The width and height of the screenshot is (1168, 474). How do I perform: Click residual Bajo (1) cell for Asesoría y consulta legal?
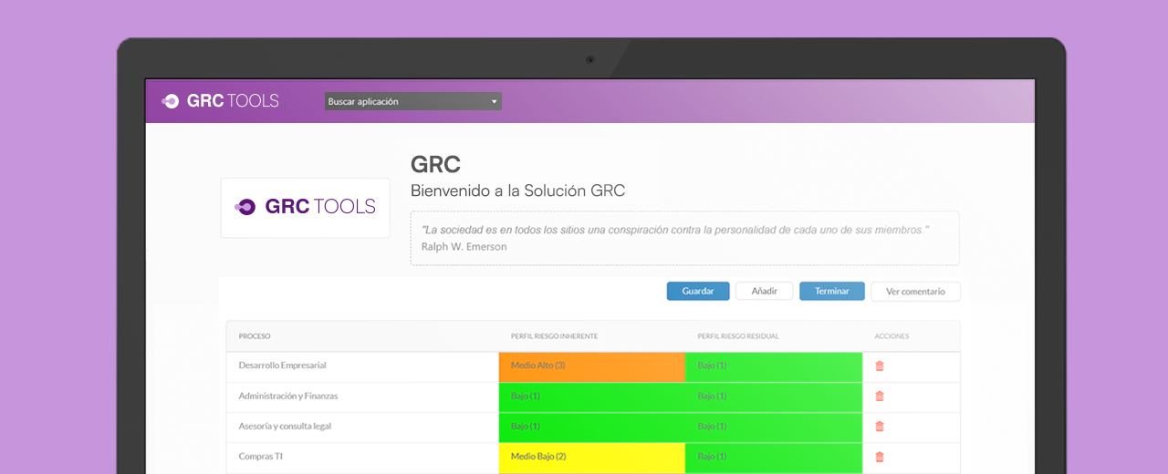click(x=774, y=427)
